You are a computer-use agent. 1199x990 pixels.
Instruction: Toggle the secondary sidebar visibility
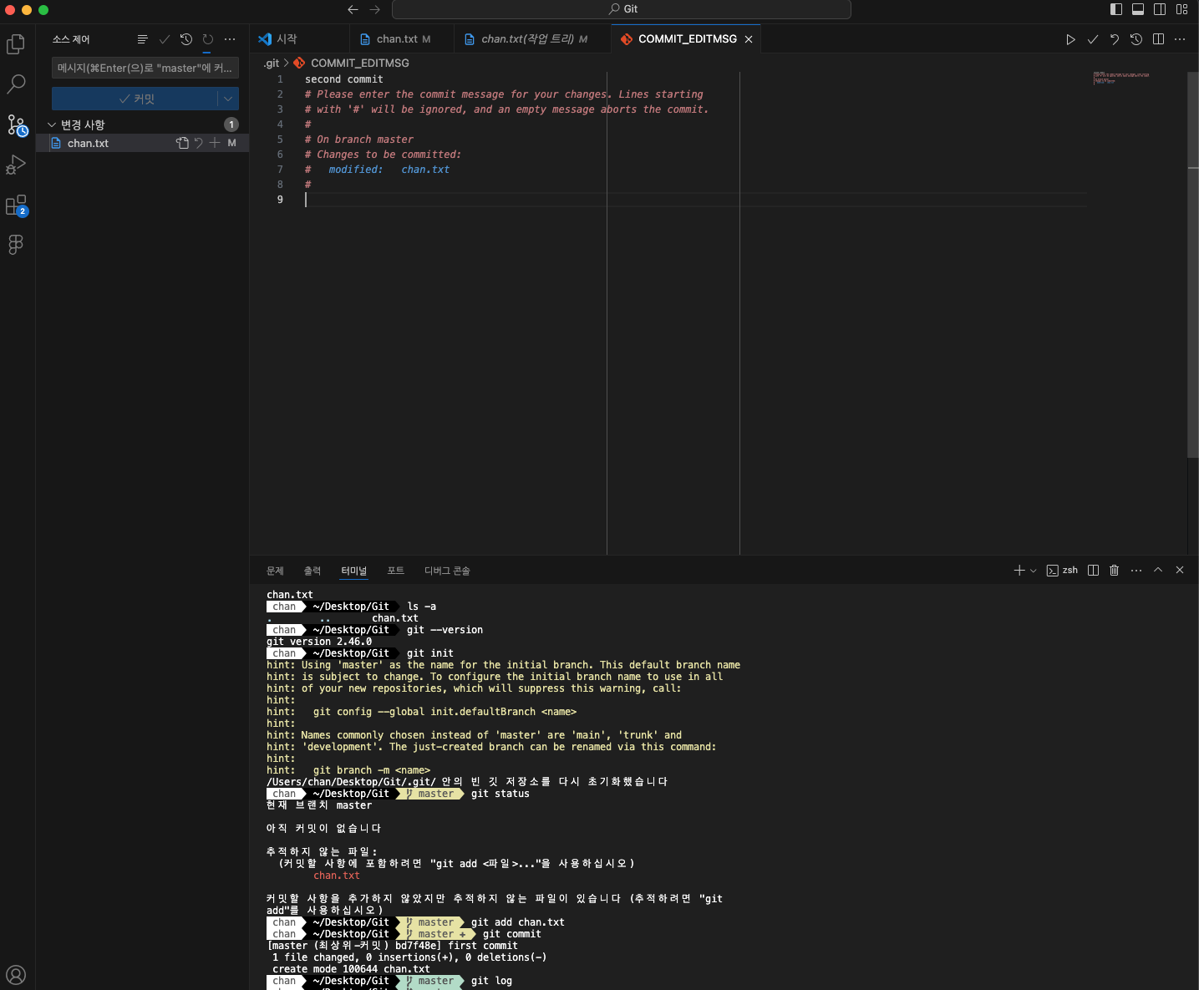(1160, 9)
